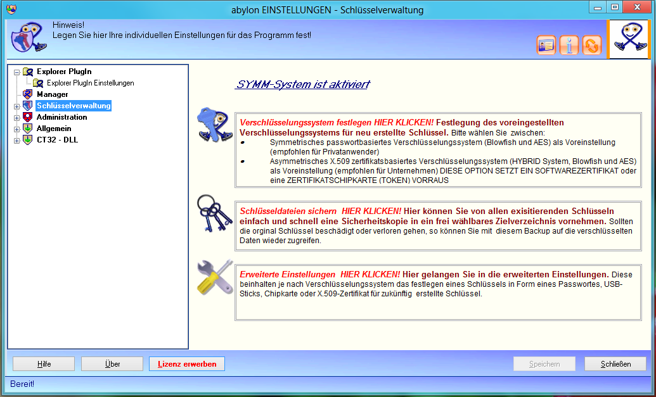
Task: Click the SYMM-System ist aktiviert link
Action: [303, 84]
